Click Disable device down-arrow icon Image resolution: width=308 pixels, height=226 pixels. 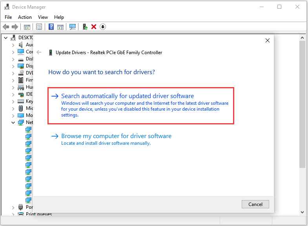(103, 27)
